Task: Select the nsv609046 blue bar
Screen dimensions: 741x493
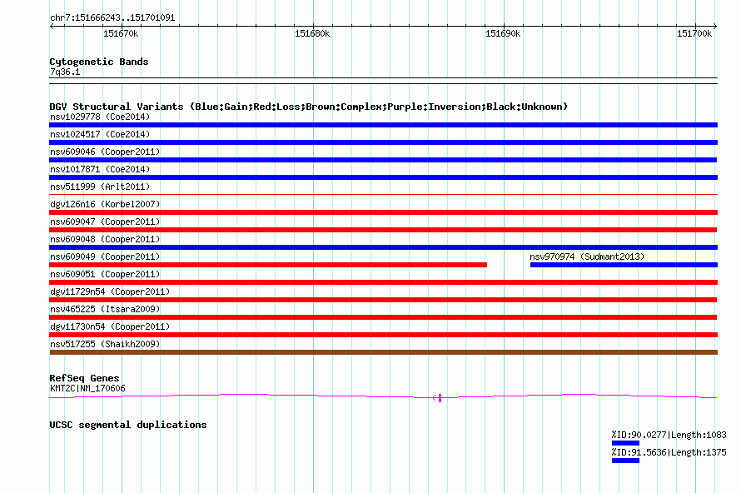Action: pyautogui.click(x=383, y=160)
